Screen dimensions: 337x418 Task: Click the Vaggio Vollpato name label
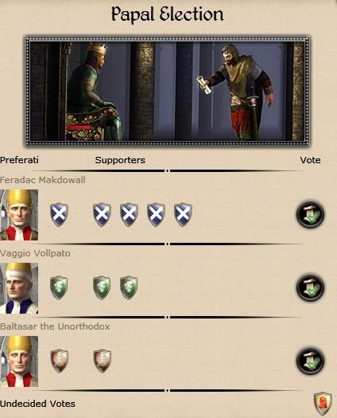pyautogui.click(x=35, y=253)
